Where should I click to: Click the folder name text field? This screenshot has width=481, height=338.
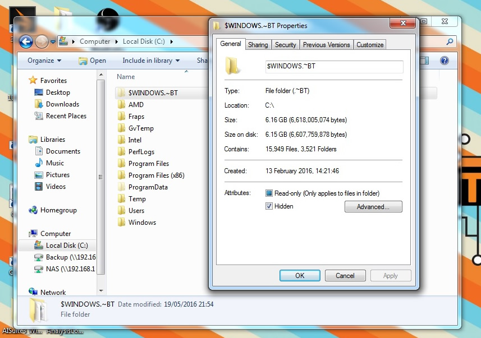tap(334, 67)
